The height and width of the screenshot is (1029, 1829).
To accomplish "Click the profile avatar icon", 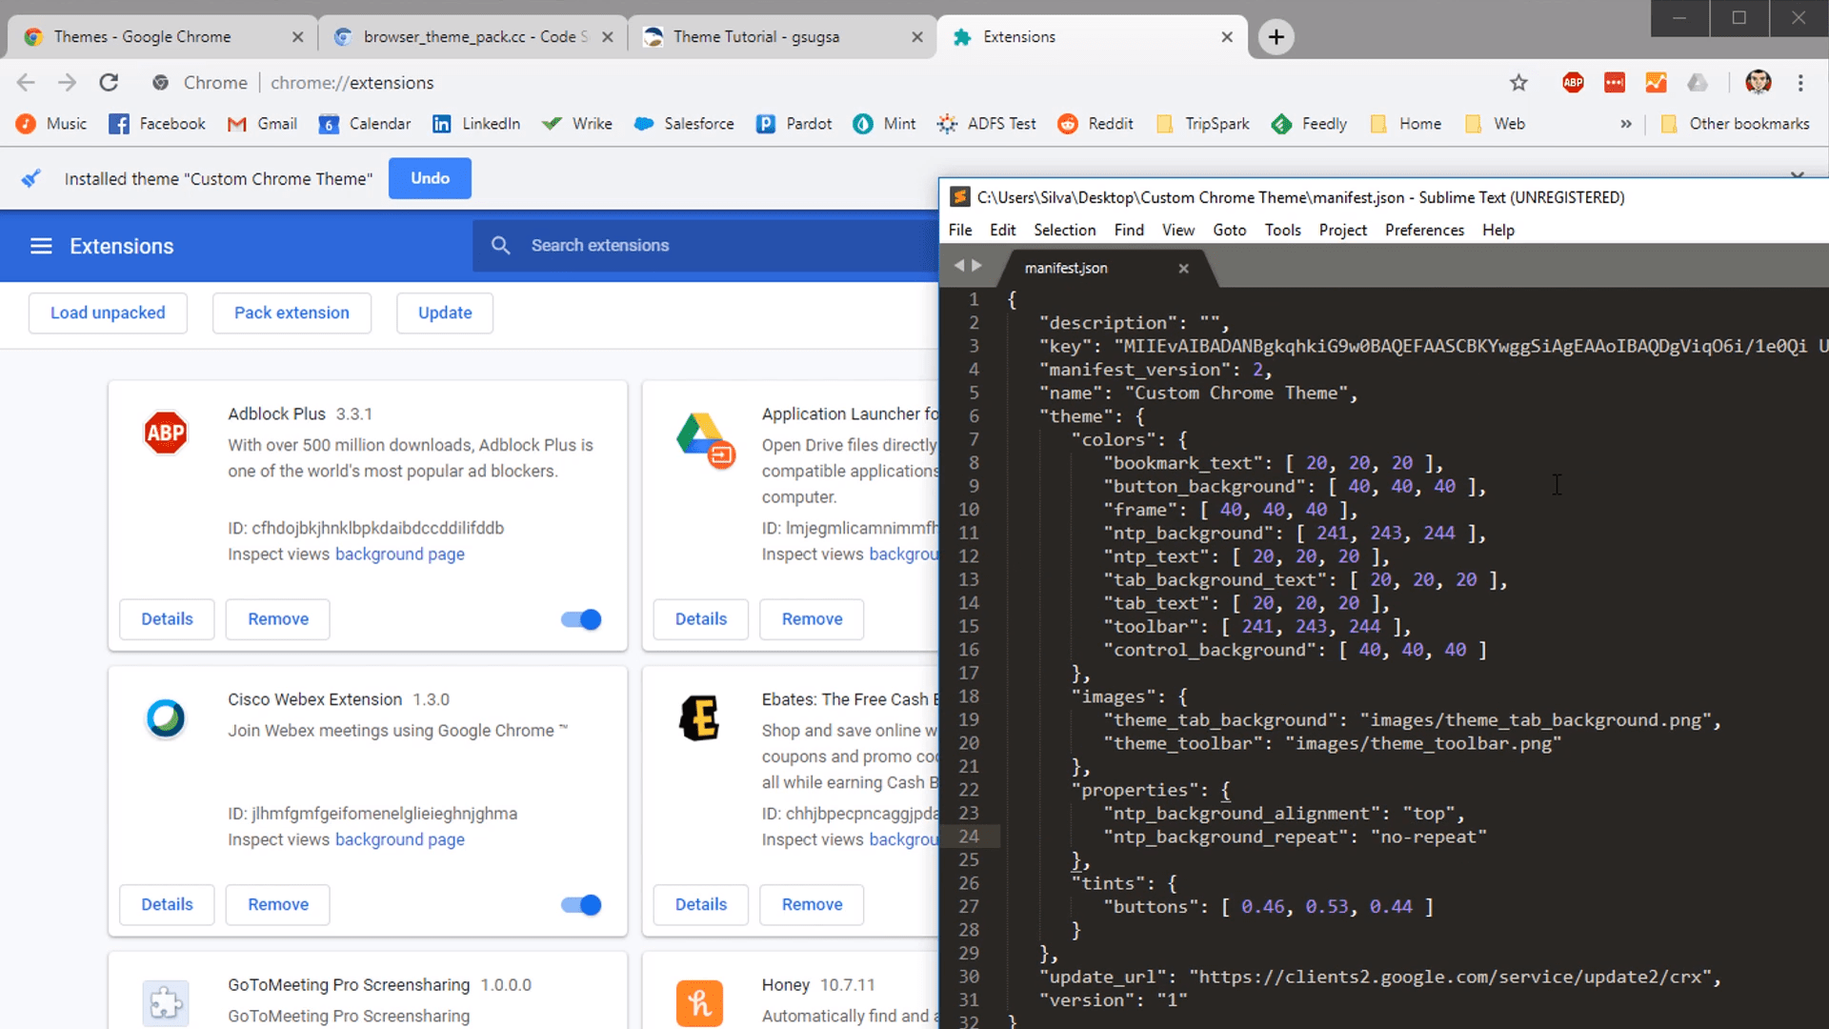I will [x=1758, y=83].
